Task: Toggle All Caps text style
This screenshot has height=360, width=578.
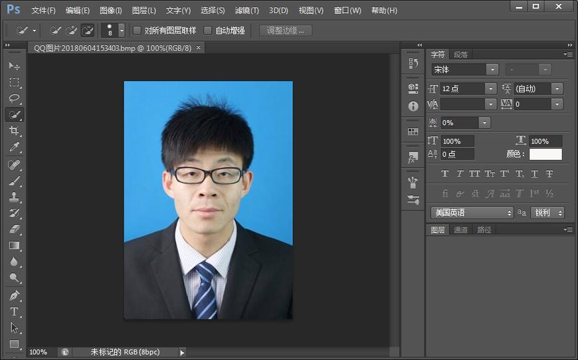Action: click(x=474, y=173)
